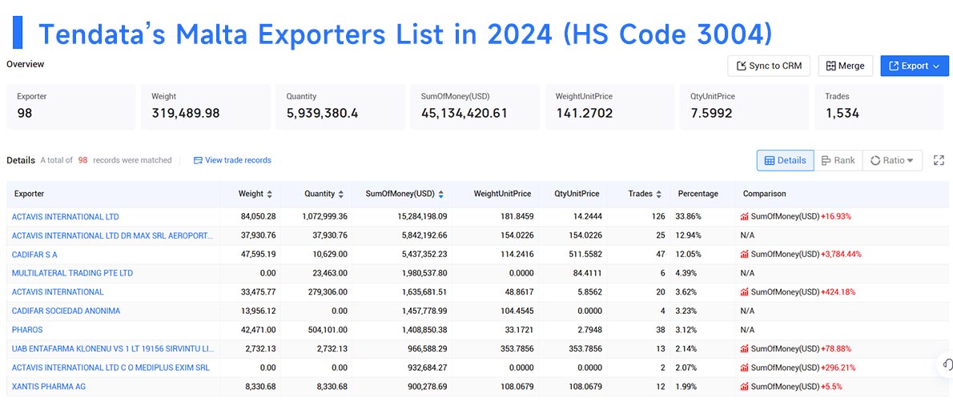This screenshot has height=406, width=953.
Task: Open PHAROS exporter link
Action: pos(27,329)
